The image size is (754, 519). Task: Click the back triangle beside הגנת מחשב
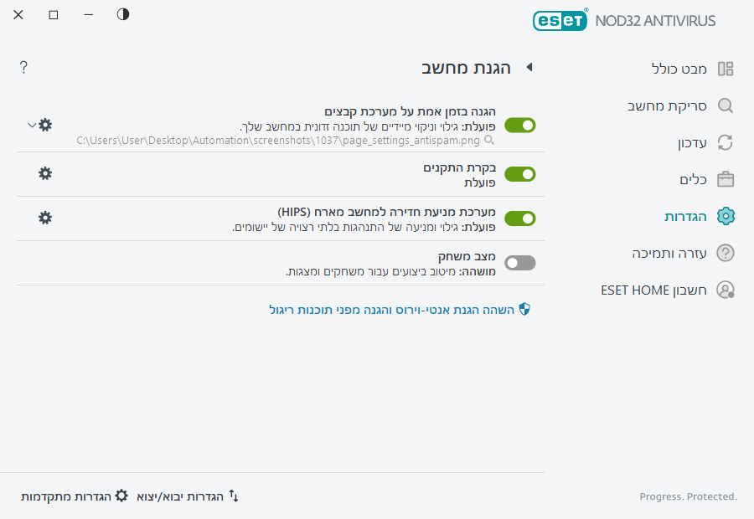coord(529,67)
